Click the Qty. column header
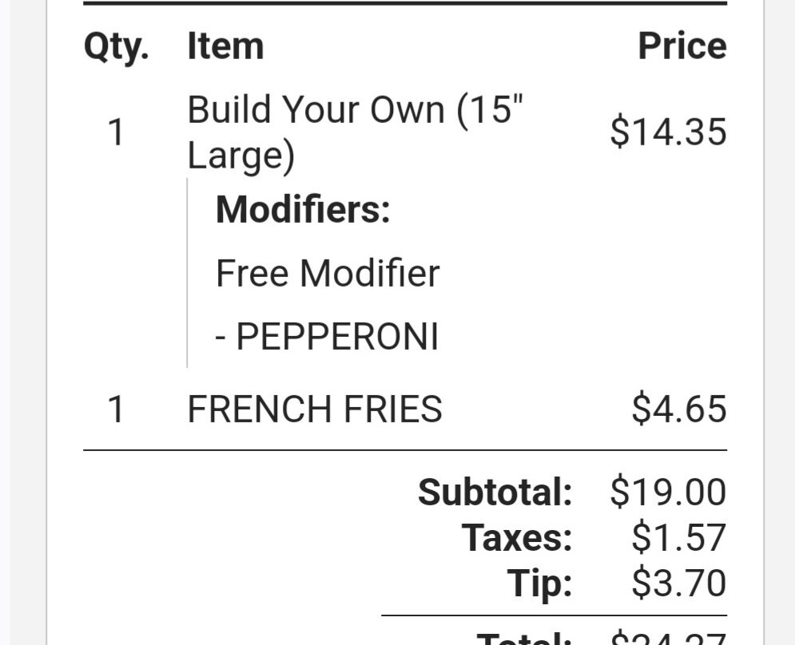The width and height of the screenshot is (795, 645). [116, 46]
